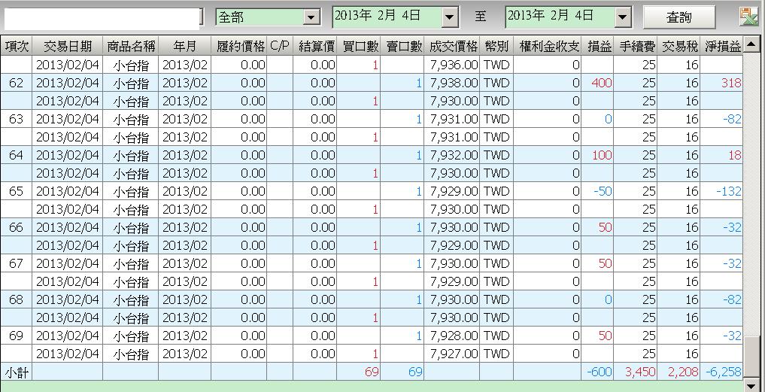The height and width of the screenshot is (392, 765).
Task: Click the 損益 column header
Action: tap(598, 46)
